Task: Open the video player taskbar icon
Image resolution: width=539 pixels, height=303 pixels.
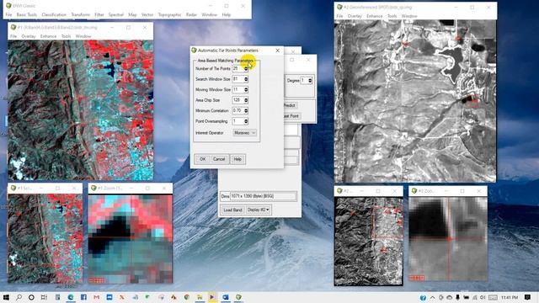Action: tap(212, 297)
